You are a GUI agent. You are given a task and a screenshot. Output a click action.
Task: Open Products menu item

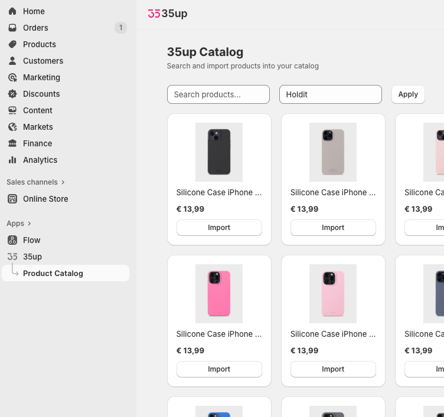[x=40, y=44]
